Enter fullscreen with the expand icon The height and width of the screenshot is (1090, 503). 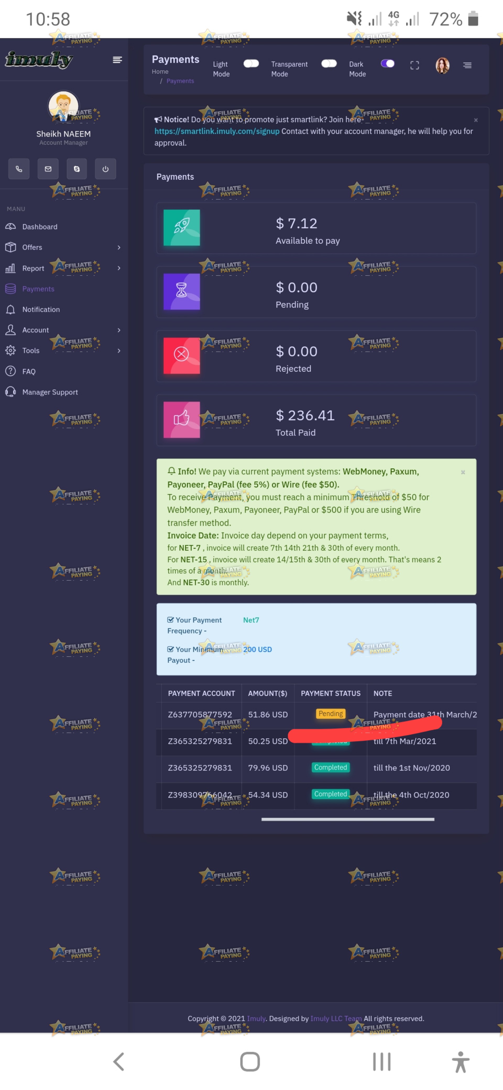pos(414,65)
